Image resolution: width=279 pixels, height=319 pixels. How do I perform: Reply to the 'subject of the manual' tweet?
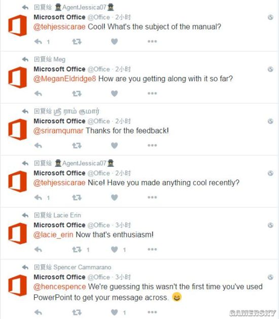tap(38, 42)
